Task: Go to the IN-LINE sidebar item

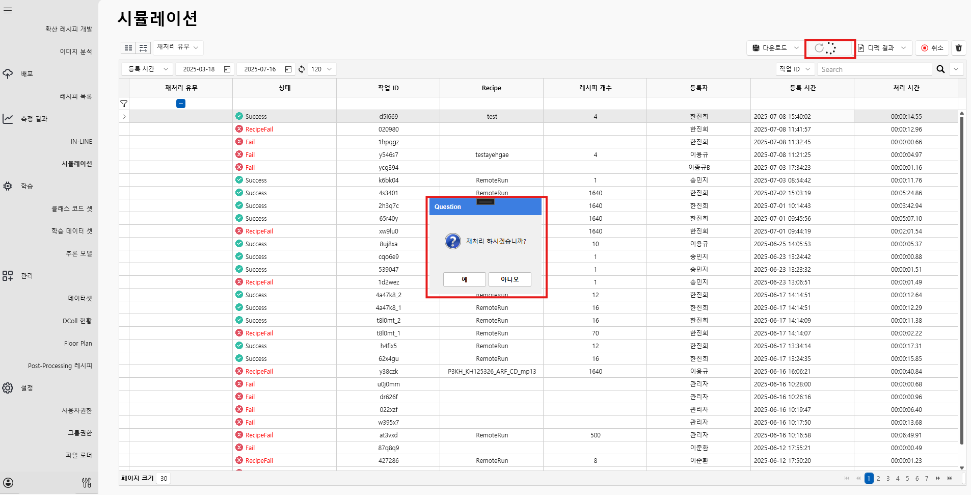Action: pyautogui.click(x=81, y=141)
